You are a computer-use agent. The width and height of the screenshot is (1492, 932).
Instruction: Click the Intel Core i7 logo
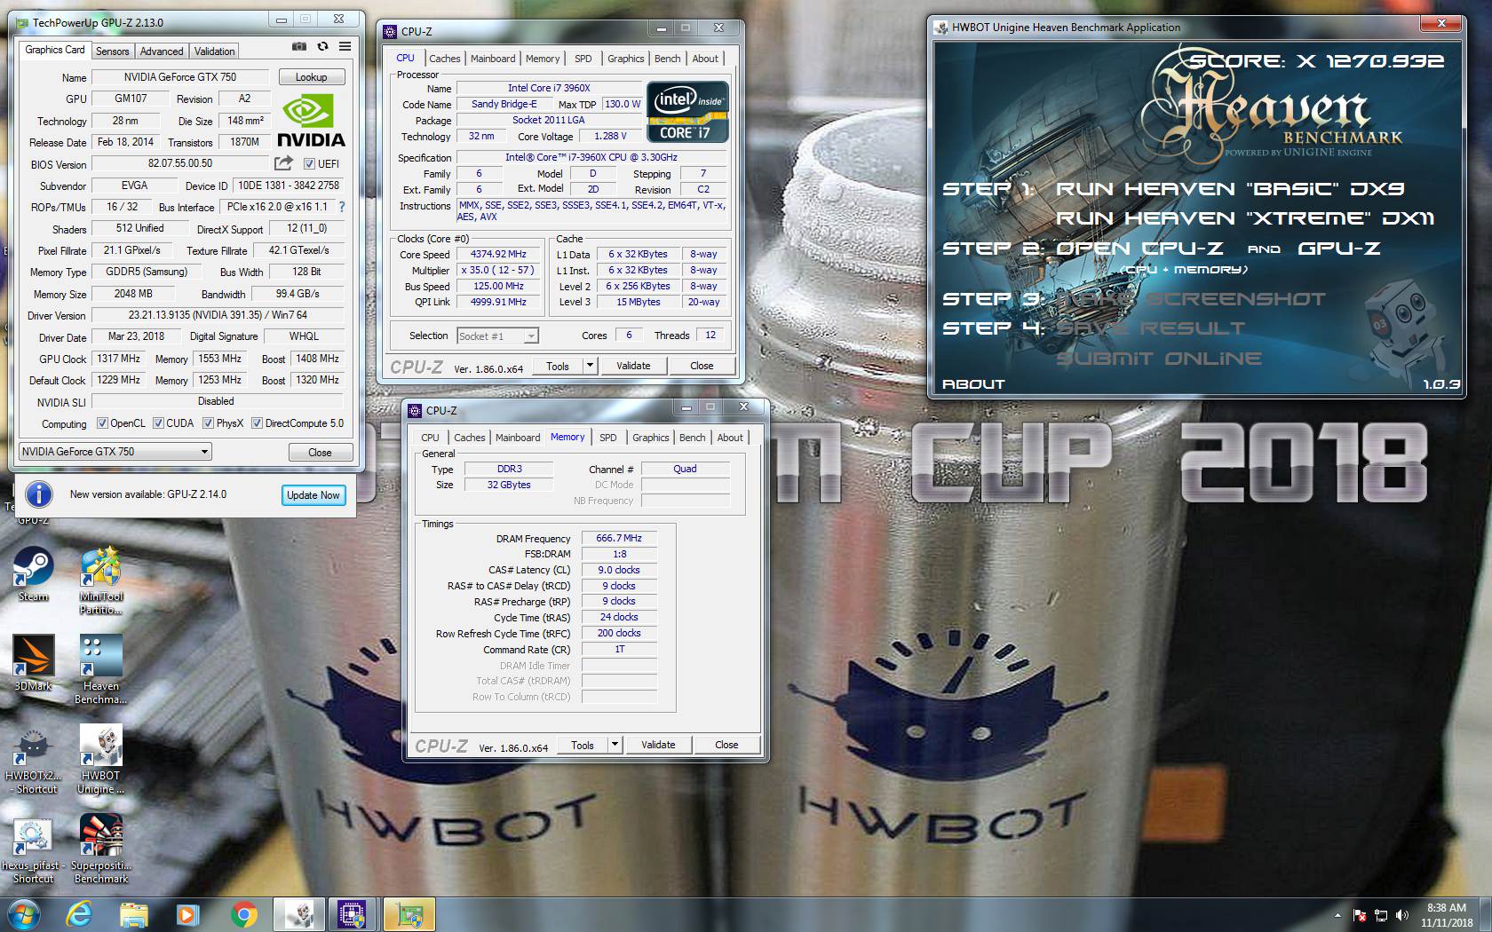687,112
